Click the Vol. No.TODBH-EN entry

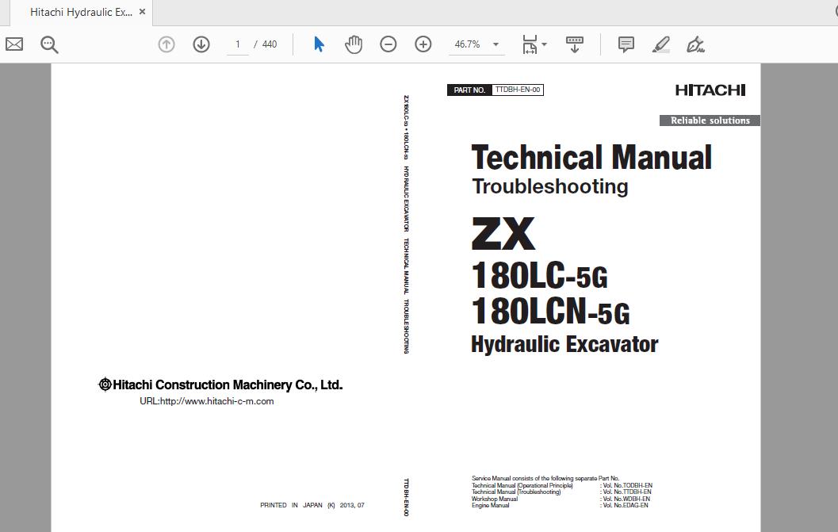pyautogui.click(x=627, y=485)
